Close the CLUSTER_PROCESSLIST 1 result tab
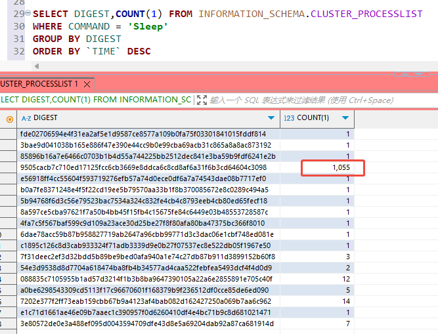 87,84
